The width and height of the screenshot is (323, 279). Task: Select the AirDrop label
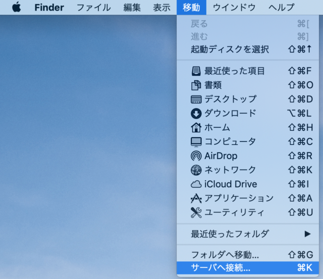pyautogui.click(x=221, y=156)
